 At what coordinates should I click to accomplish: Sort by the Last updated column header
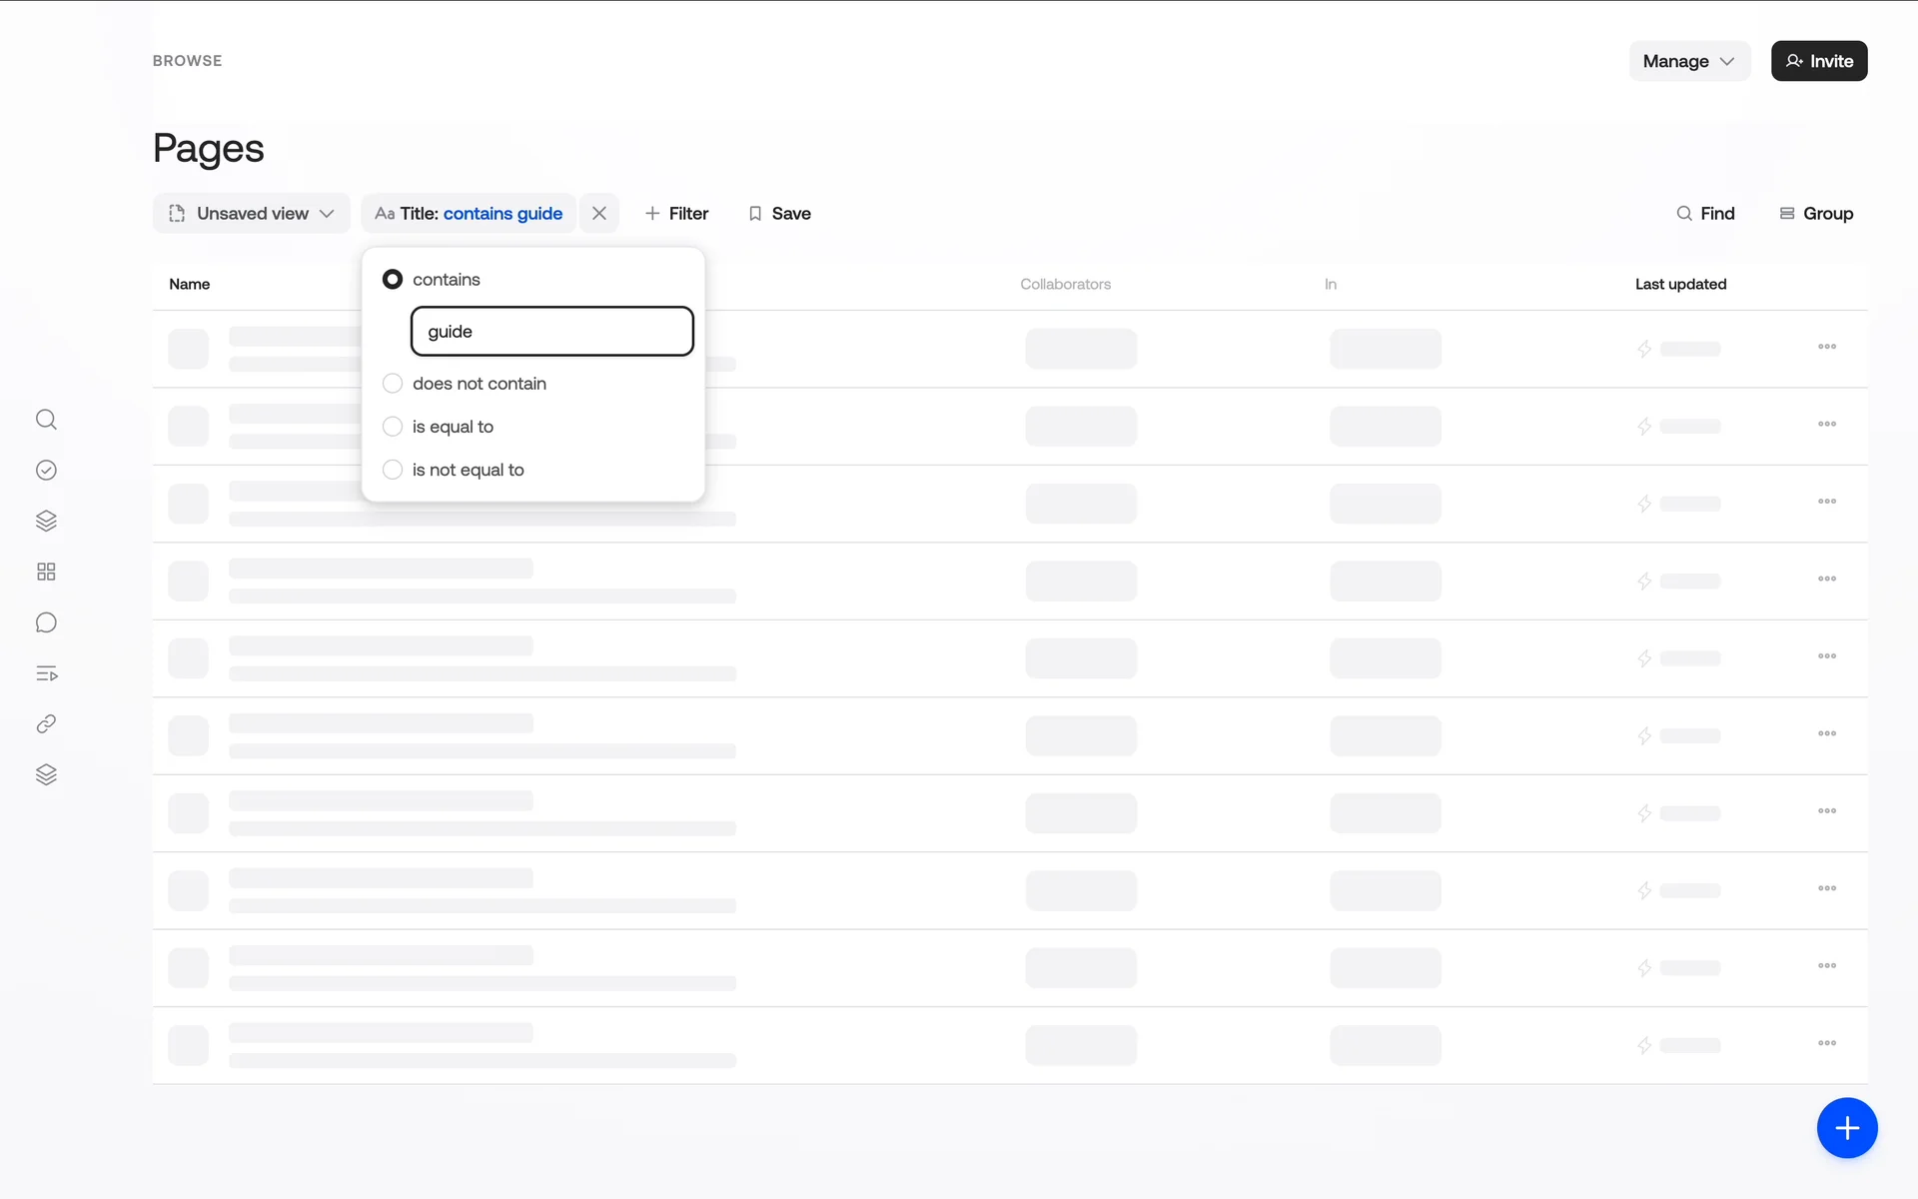tap(1680, 284)
